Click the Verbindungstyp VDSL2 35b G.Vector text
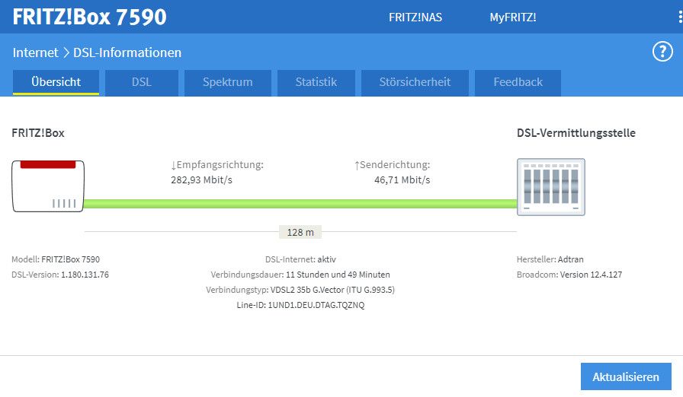 click(300, 290)
